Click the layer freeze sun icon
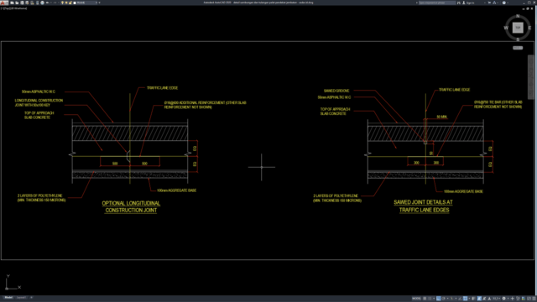 [x=66, y=3]
